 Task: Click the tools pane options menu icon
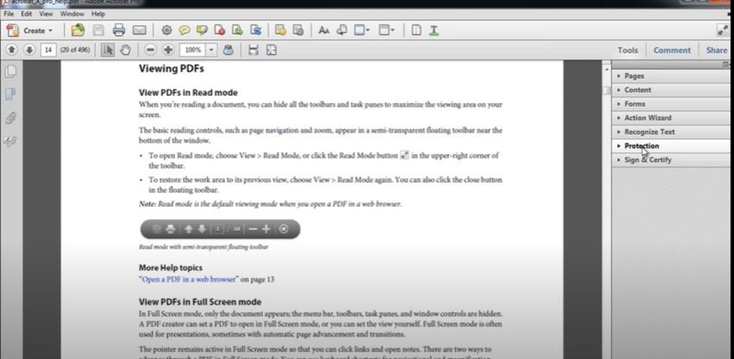(x=725, y=64)
